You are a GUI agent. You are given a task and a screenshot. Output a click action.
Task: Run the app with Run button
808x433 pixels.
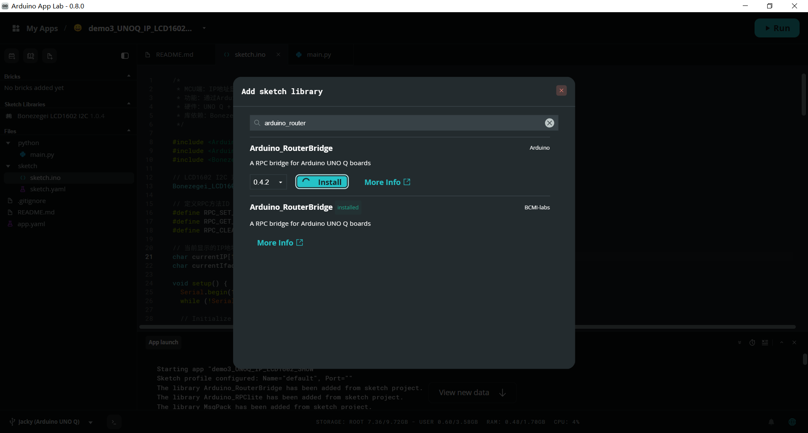pyautogui.click(x=777, y=28)
